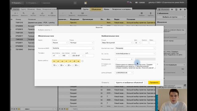Click the crossed arrows icon in top bar
The width and height of the screenshot is (197, 111).
tap(75, 3)
